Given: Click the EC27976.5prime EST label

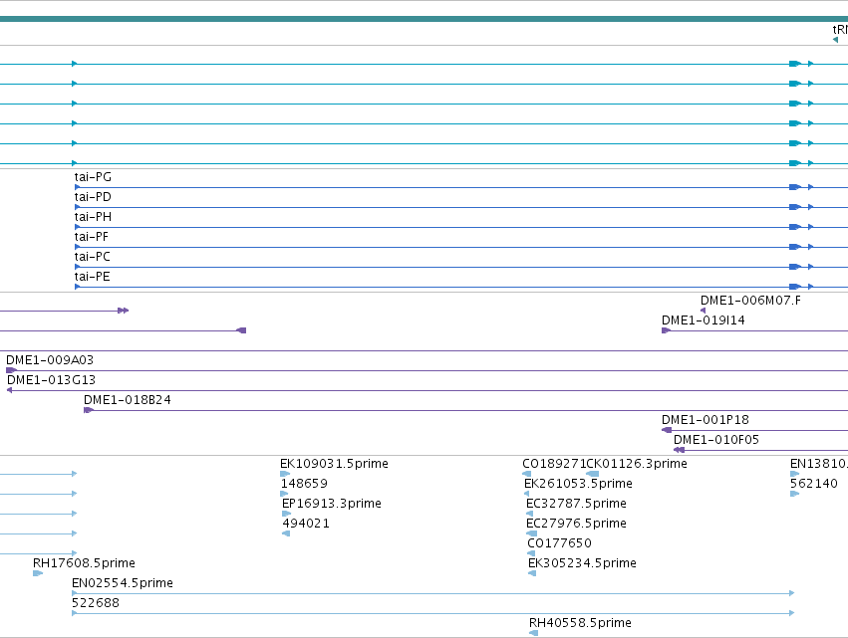Looking at the screenshot, I should [x=577, y=524].
